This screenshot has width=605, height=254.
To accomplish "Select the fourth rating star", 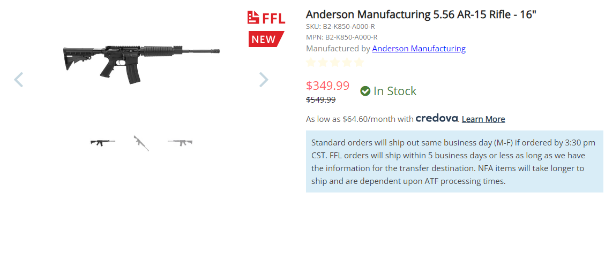I will click(x=347, y=63).
